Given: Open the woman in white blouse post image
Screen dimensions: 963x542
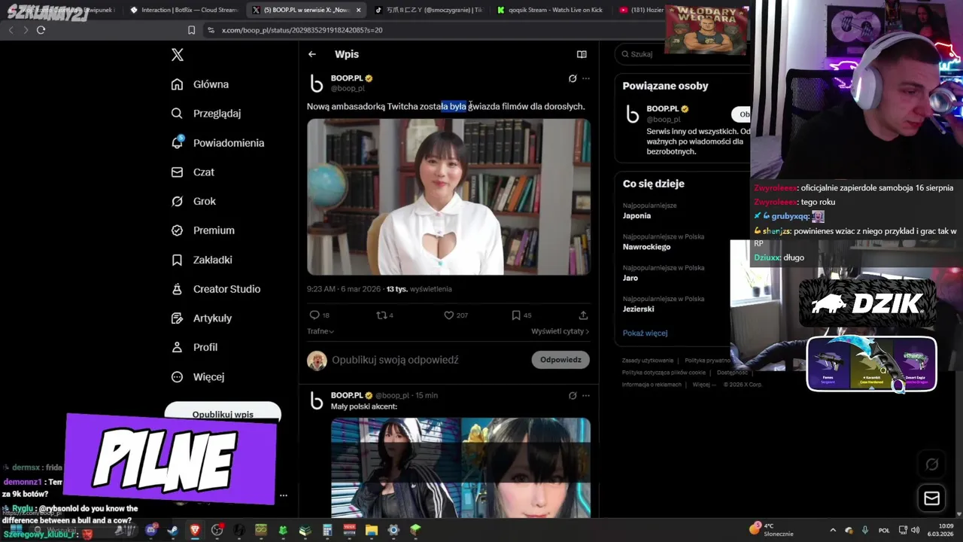Looking at the screenshot, I should tap(448, 196).
